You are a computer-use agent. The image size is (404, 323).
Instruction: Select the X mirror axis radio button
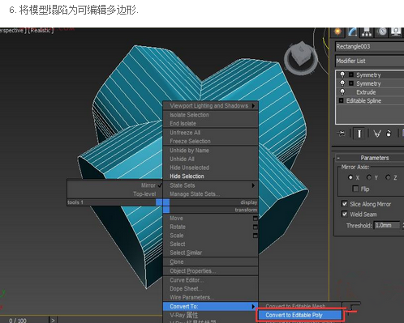coord(350,177)
